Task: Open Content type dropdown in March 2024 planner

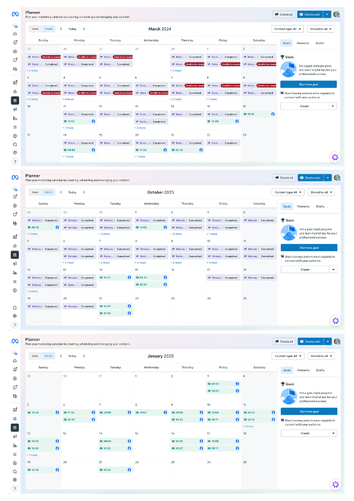Action: tap(287, 29)
